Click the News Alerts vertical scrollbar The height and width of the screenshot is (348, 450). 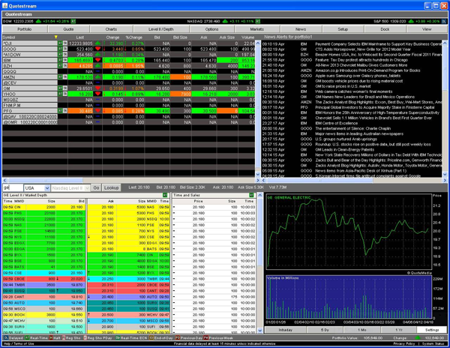click(446, 105)
